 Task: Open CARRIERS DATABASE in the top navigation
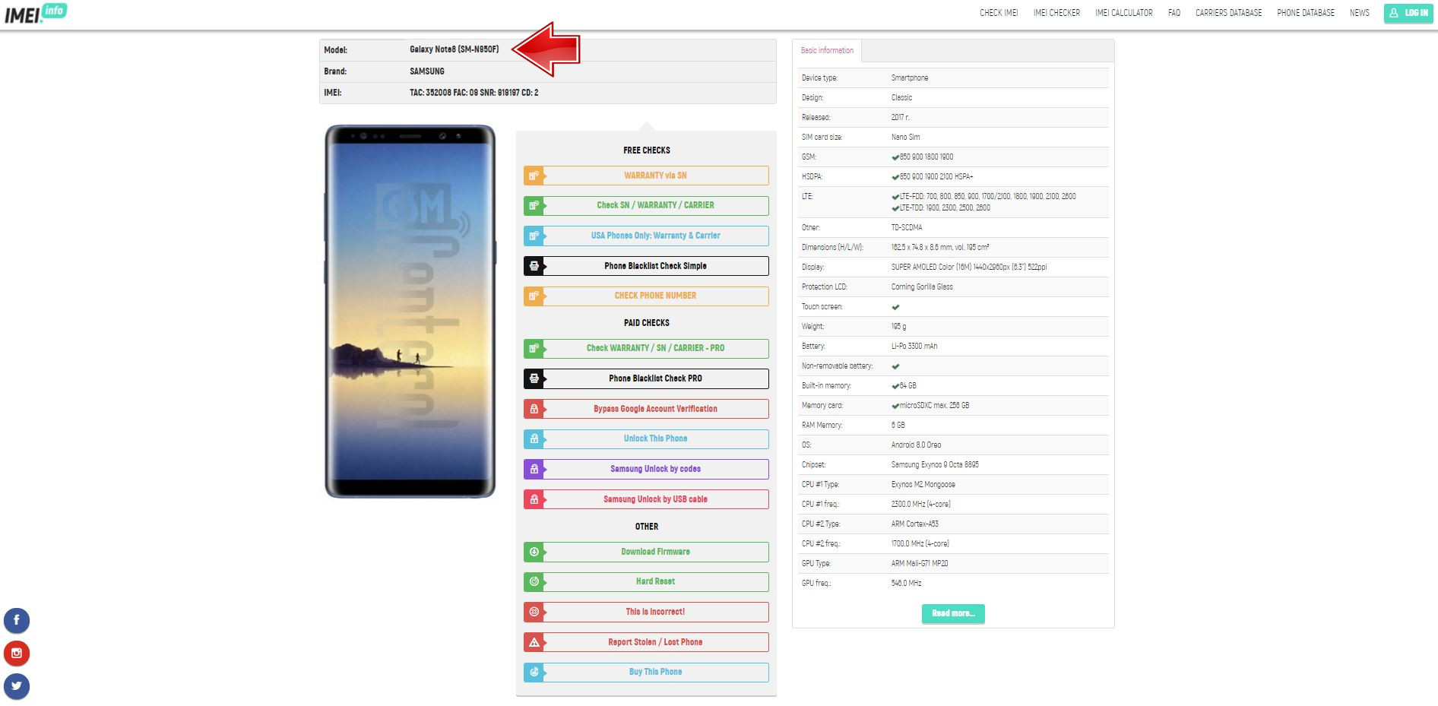coord(1228,13)
